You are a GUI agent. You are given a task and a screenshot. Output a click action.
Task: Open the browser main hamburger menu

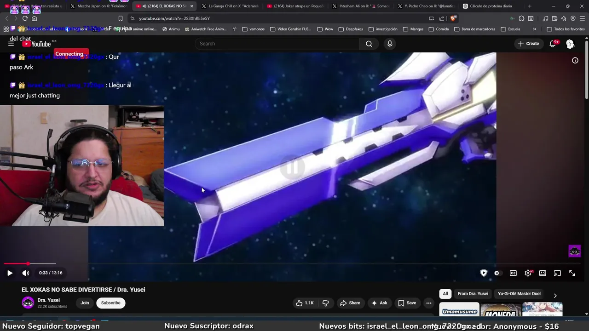pos(583,18)
